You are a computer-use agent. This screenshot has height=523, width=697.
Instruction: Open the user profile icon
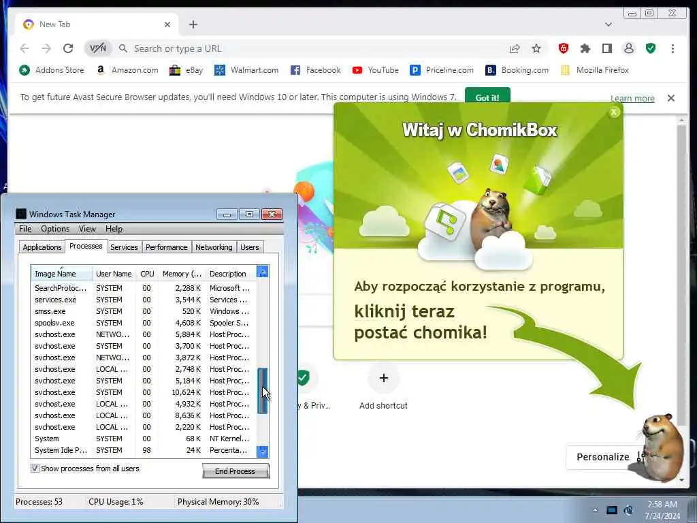(628, 48)
